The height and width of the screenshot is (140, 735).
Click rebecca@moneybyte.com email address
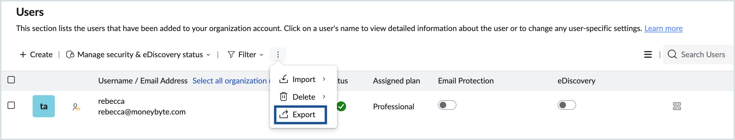[142, 112]
